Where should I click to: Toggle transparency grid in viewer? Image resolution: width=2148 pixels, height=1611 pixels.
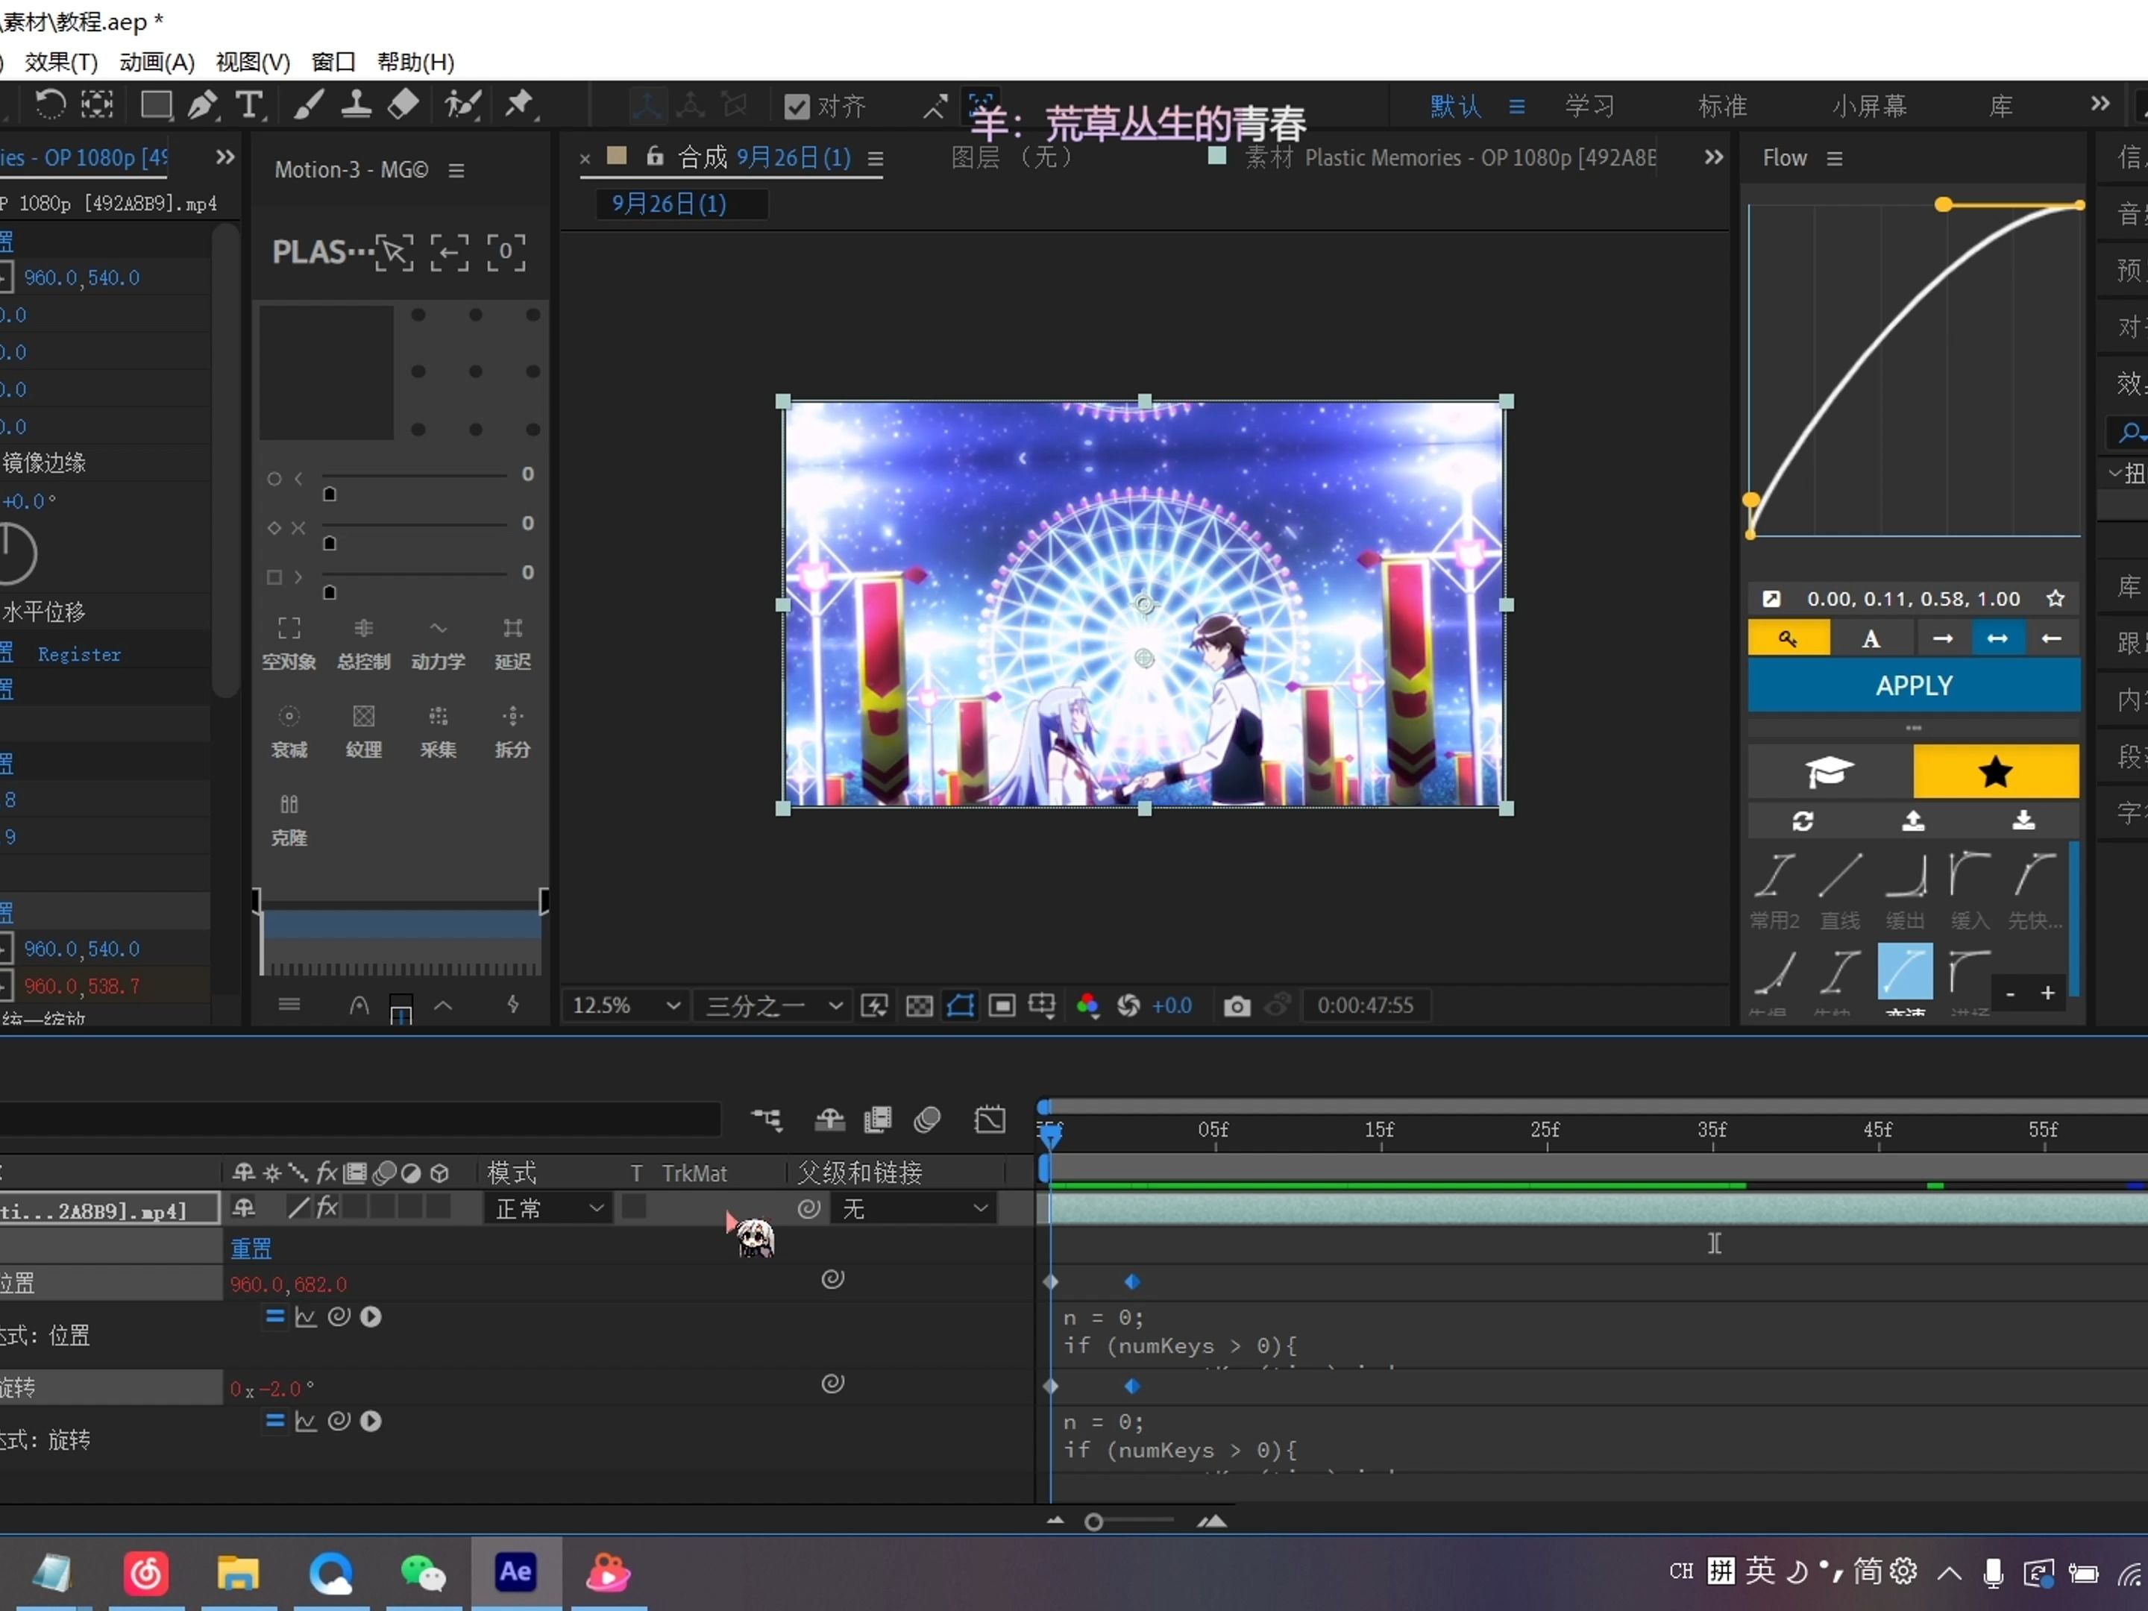[x=919, y=1006]
